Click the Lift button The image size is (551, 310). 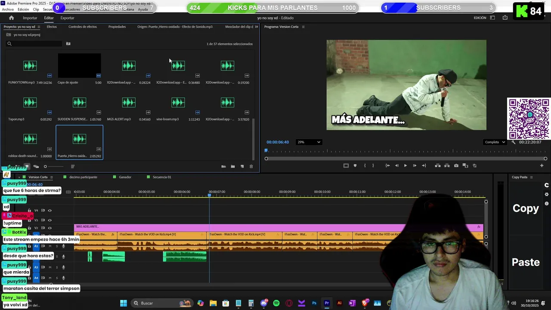438,165
